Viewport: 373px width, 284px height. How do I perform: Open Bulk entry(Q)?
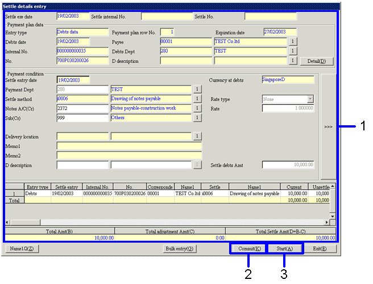click(179, 249)
